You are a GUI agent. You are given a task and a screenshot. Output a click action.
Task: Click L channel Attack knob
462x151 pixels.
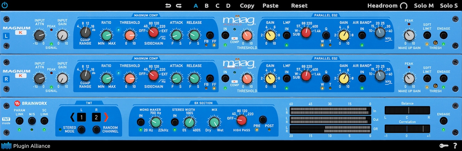(176, 35)
